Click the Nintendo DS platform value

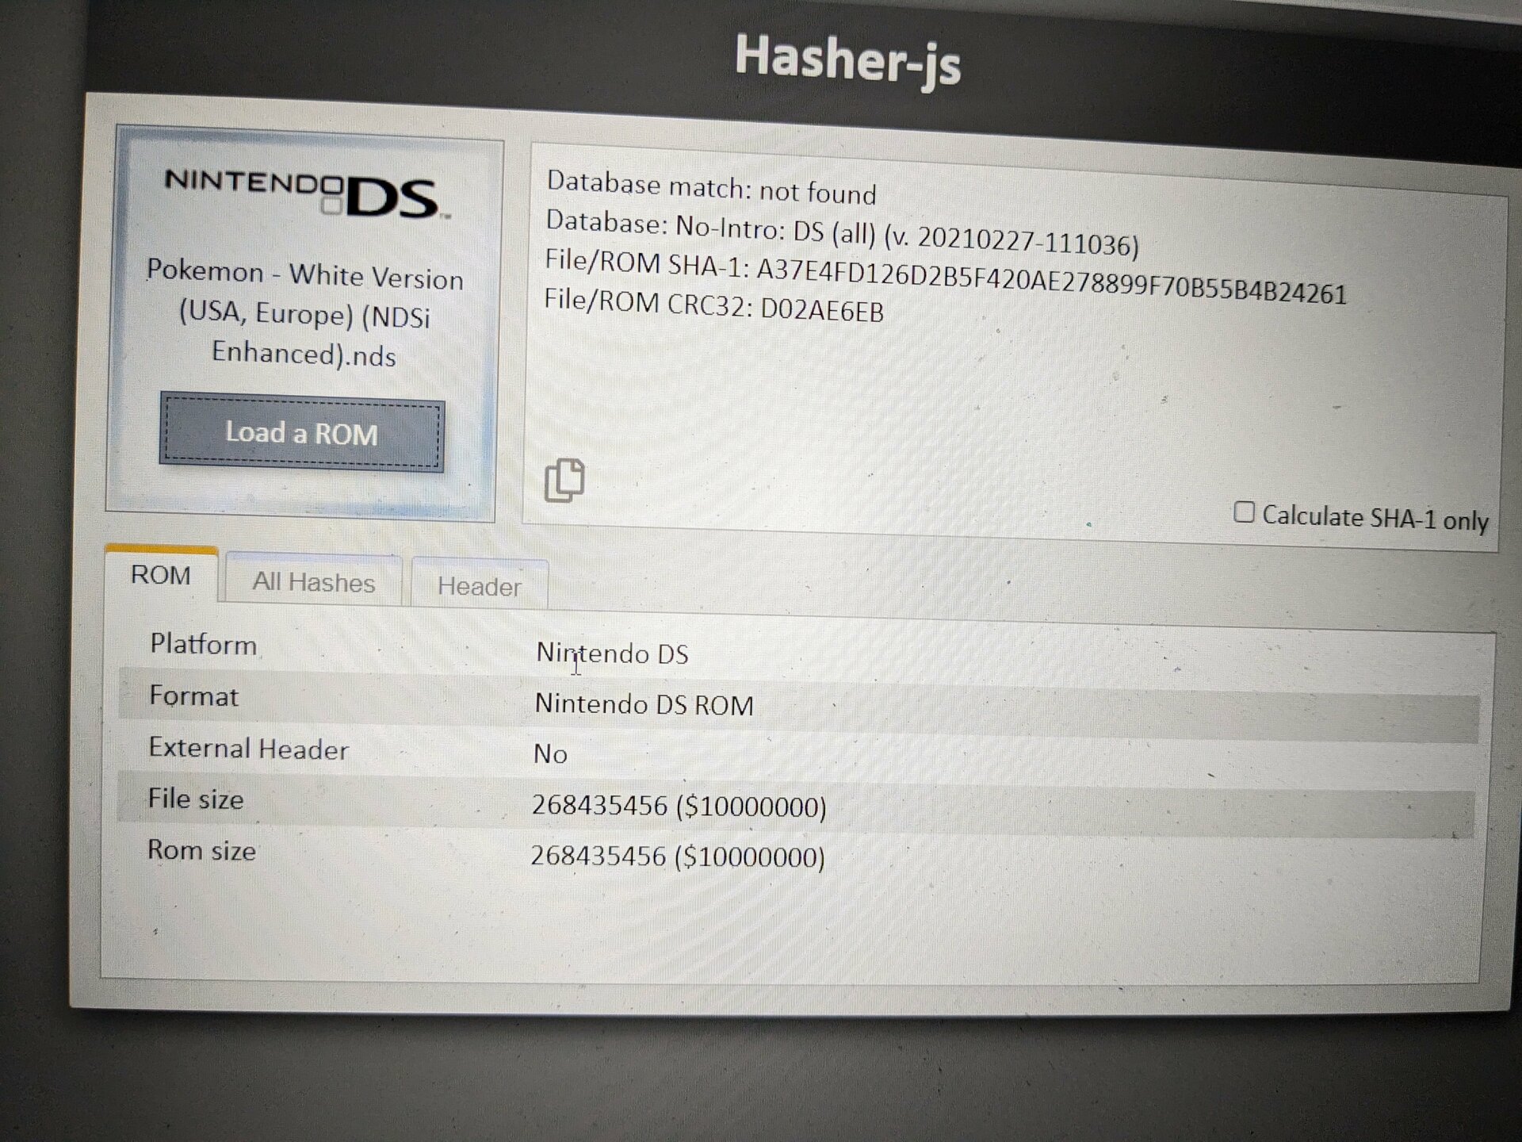pos(612,653)
